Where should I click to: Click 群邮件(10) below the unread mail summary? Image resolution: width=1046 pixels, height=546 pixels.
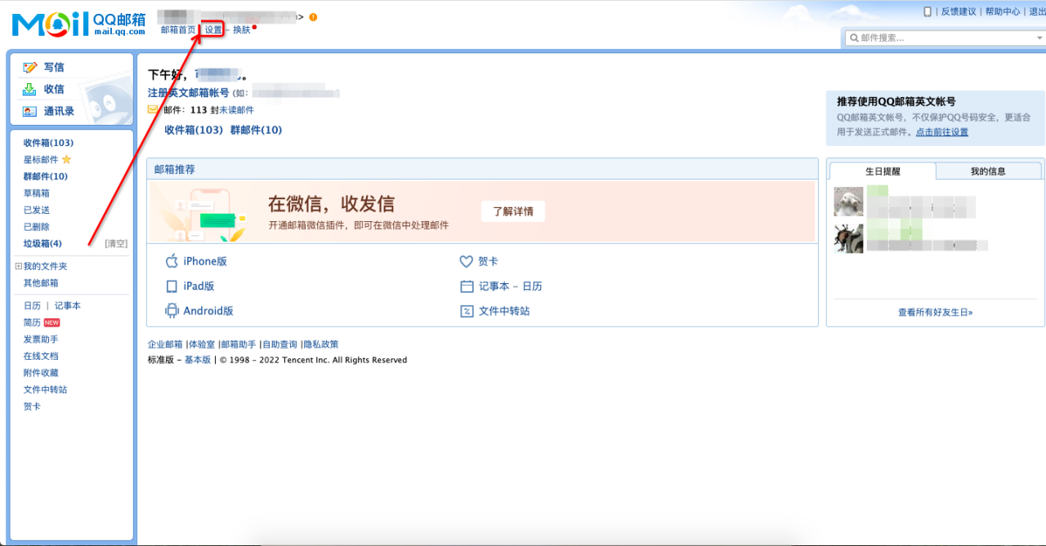pyautogui.click(x=257, y=130)
